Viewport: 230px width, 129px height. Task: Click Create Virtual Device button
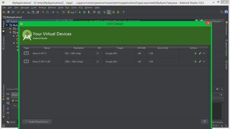click(x=37, y=122)
